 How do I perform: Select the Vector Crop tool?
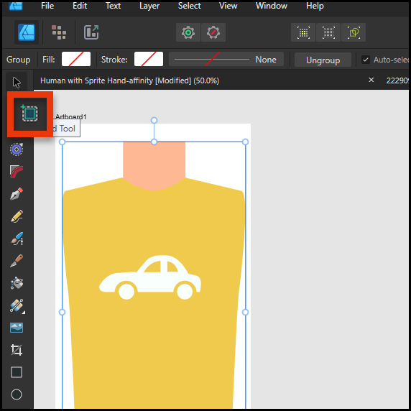click(x=17, y=350)
